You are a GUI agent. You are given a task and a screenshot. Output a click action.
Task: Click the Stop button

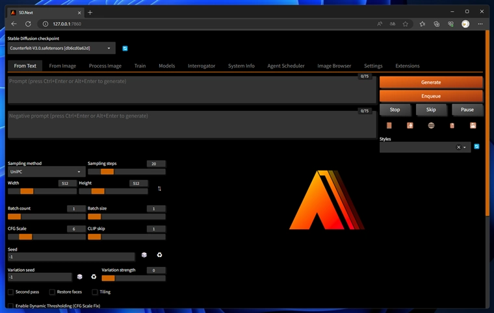click(395, 110)
